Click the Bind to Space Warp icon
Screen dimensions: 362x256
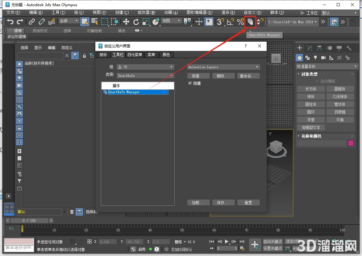(x=52, y=22)
